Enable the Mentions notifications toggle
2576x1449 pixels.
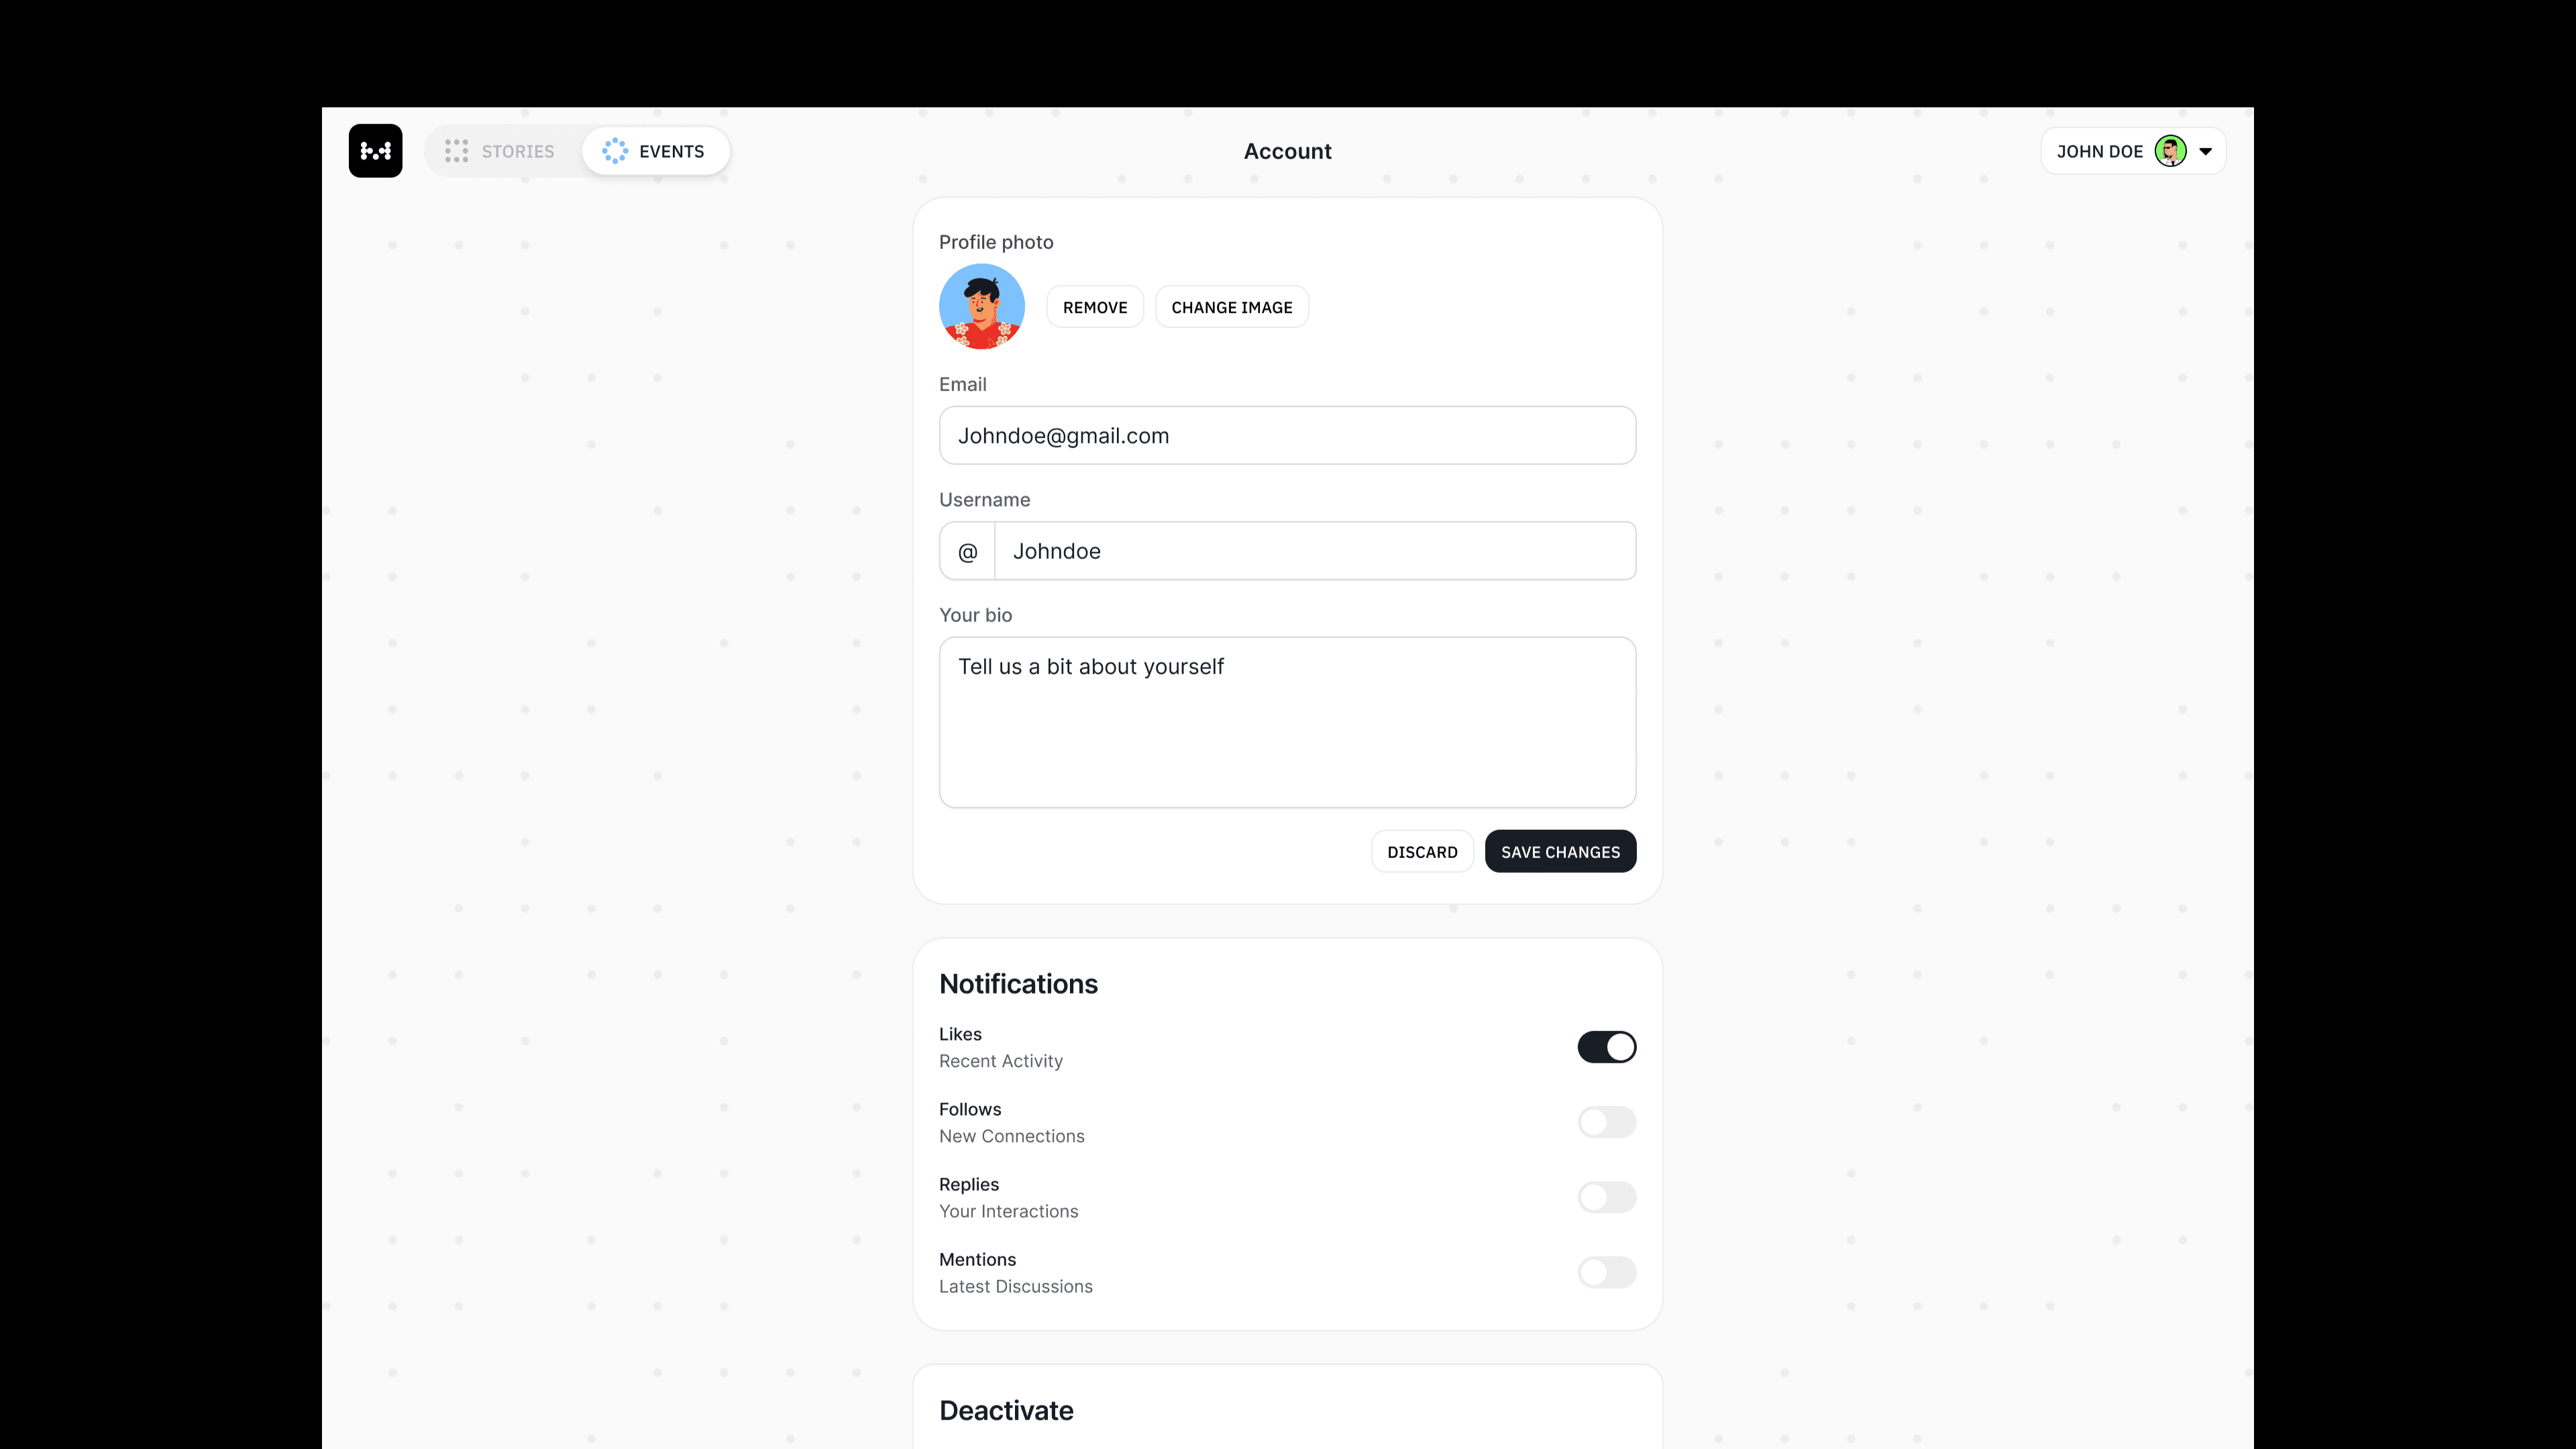coord(1606,1272)
